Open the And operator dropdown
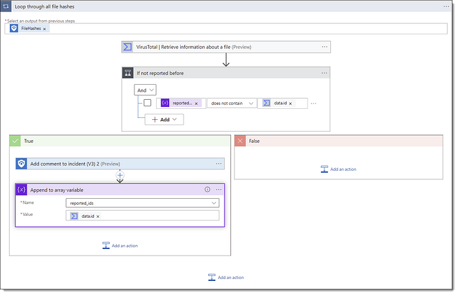Image resolution: width=457 pixels, height=294 pixels. 145,90
